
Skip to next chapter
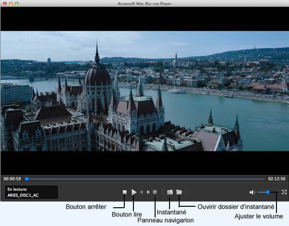point(148,192)
